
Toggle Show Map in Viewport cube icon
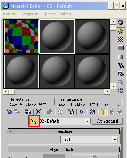(x=92, y=112)
